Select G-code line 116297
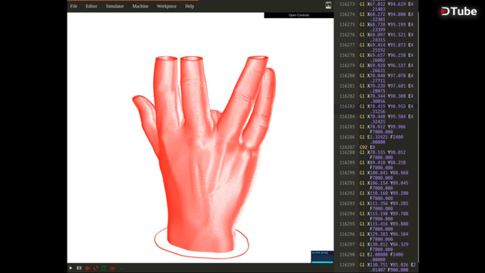The image size is (485, 273). [x=377, y=246]
